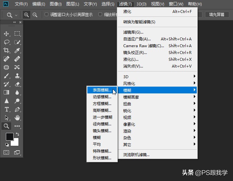Activate Zoom In mode in options bar

click(27, 15)
